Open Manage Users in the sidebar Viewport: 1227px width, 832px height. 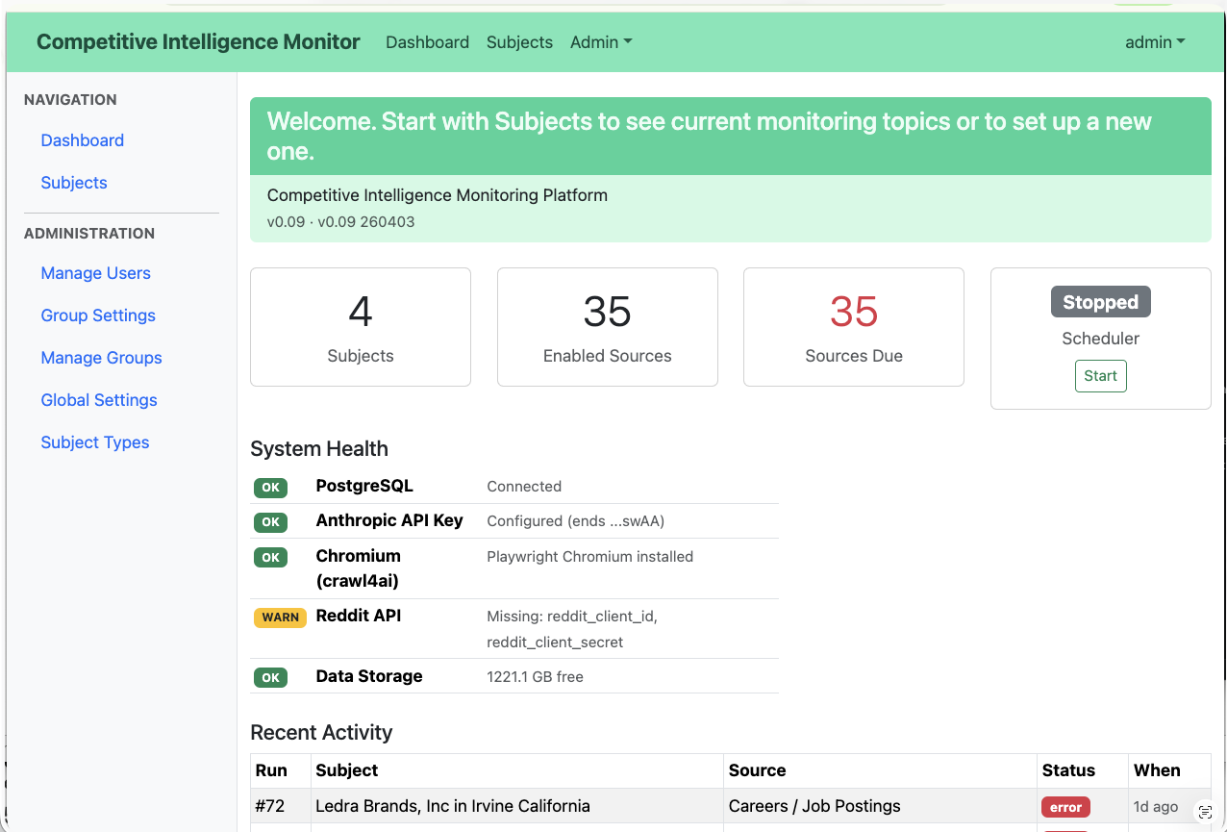(95, 273)
